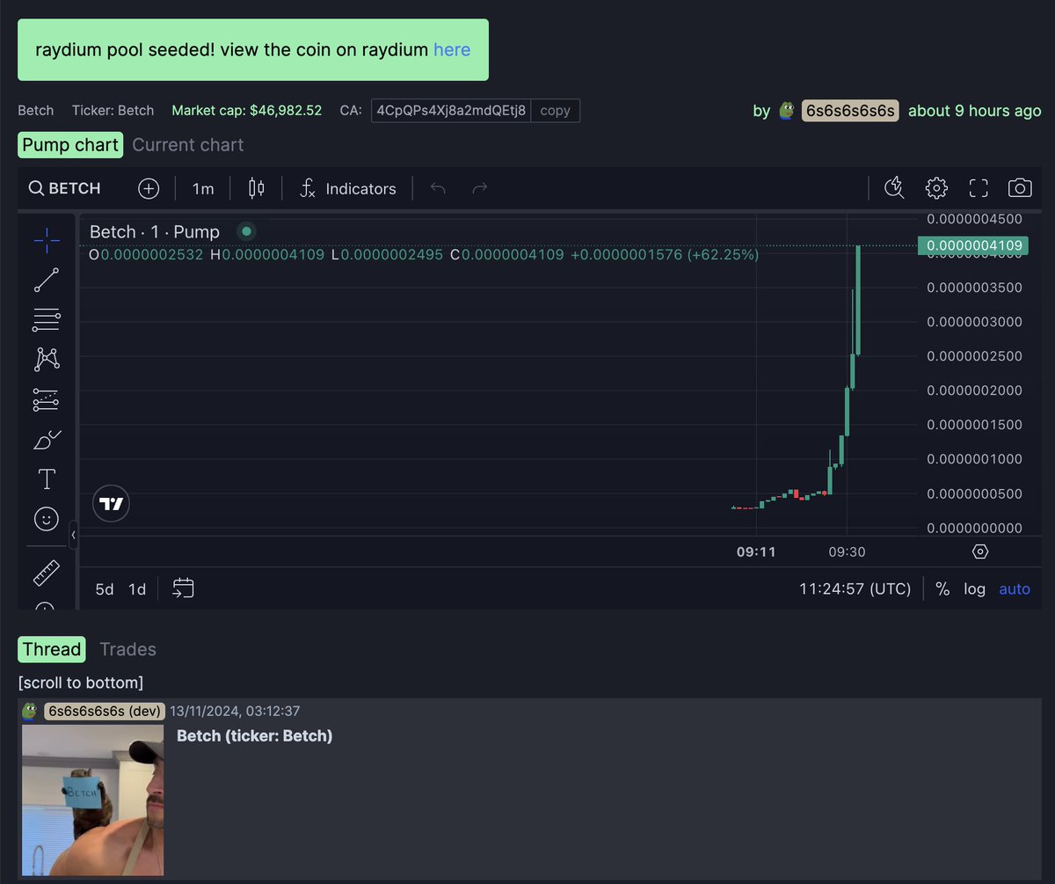
Task: Select the long position forecasting tool
Action: click(x=47, y=399)
